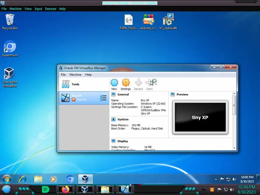The height and width of the screenshot is (195, 260).
Task: Open File menu in VirtualBox Manager
Action: tap(63, 75)
